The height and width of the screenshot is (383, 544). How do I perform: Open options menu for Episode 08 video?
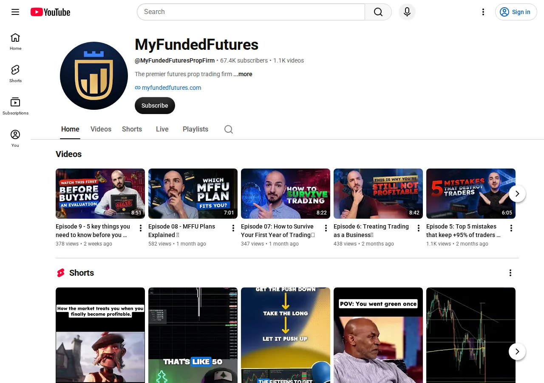(x=233, y=229)
